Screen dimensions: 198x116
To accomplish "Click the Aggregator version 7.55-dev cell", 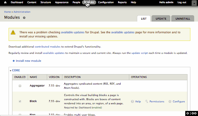I will tap(54, 86).
